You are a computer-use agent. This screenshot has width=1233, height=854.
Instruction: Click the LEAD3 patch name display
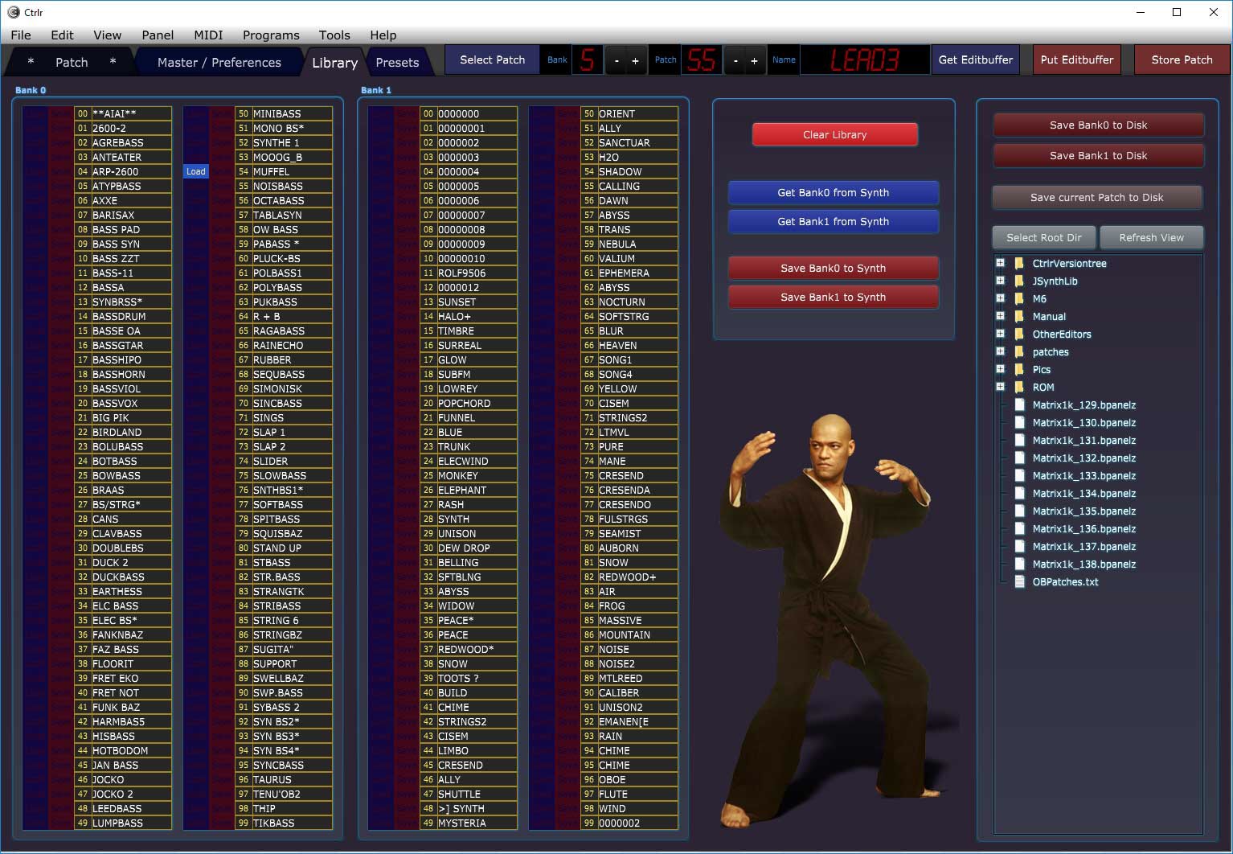coord(865,60)
